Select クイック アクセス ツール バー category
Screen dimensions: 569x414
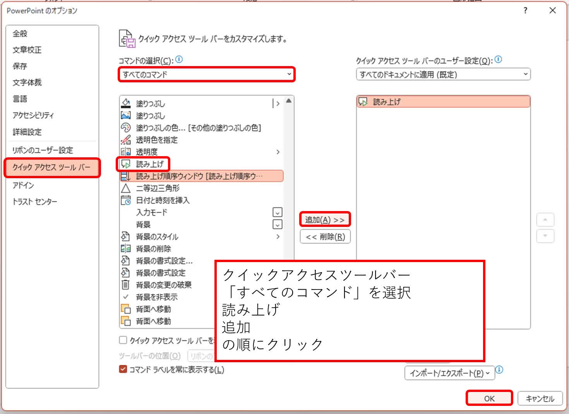click(x=52, y=167)
